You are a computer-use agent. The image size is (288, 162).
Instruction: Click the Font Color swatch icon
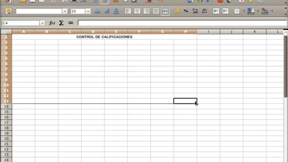[x=265, y=11]
